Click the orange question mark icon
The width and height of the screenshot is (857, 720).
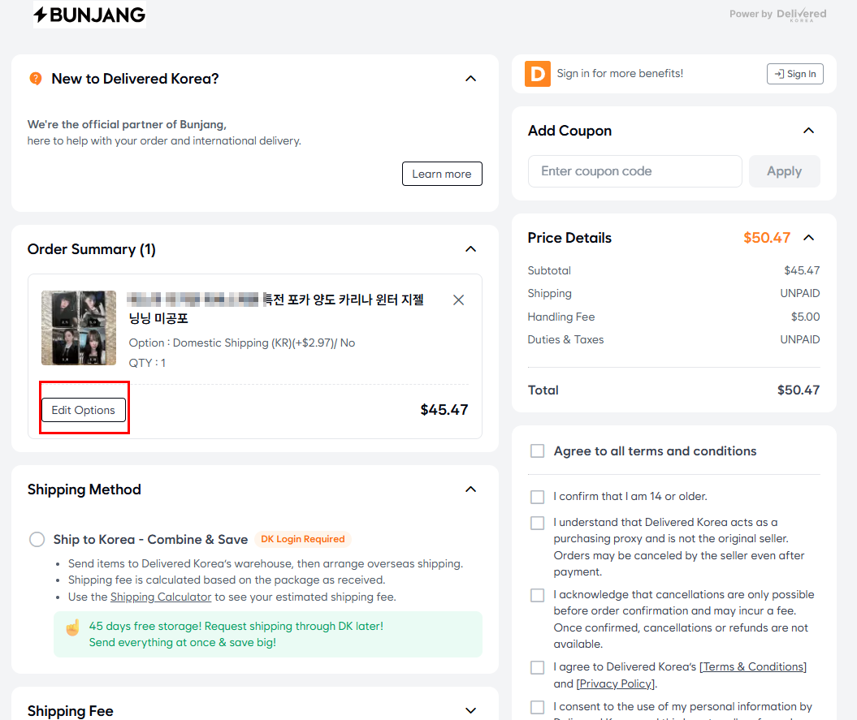pyautogui.click(x=36, y=79)
